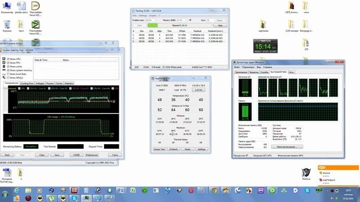360x202 pixels.
Task: Open the Warface desktop shortcut
Action: (306, 173)
